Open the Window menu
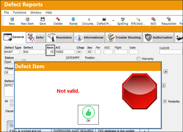 36,12
